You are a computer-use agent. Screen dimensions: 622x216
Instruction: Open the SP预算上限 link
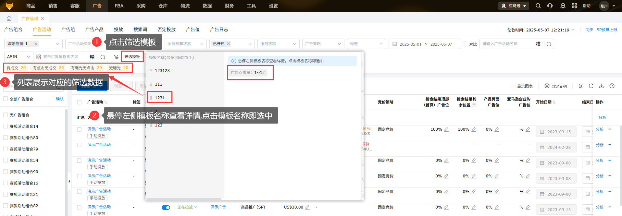[607, 30]
